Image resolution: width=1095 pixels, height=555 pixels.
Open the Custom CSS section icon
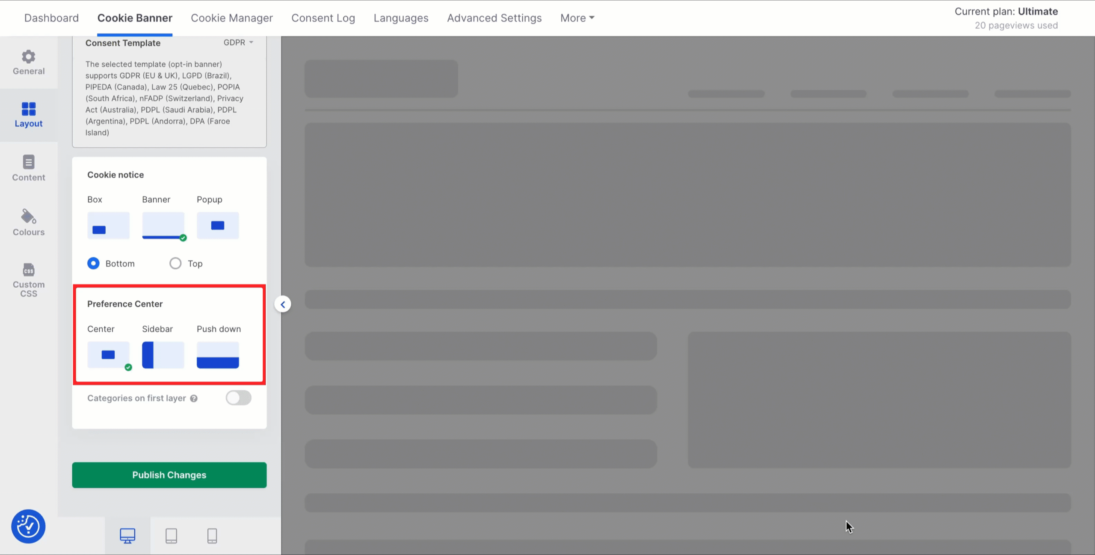(29, 279)
